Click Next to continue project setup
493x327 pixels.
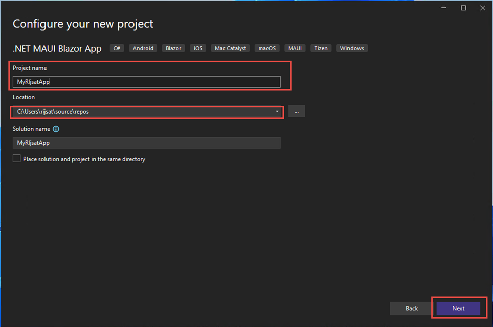point(458,308)
